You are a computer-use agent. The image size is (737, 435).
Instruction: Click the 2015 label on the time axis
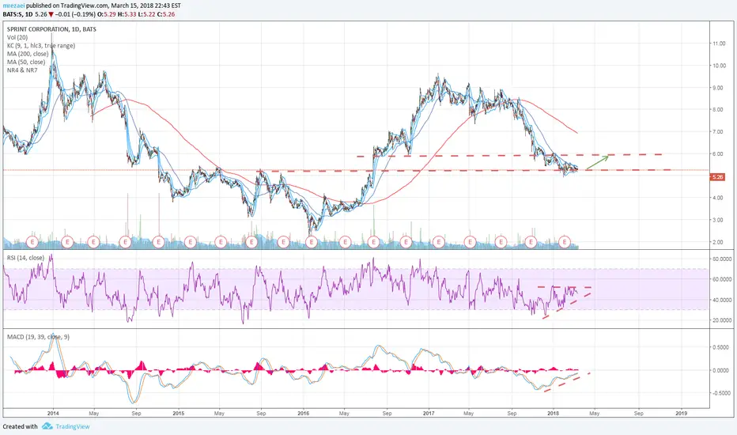pyautogui.click(x=179, y=414)
